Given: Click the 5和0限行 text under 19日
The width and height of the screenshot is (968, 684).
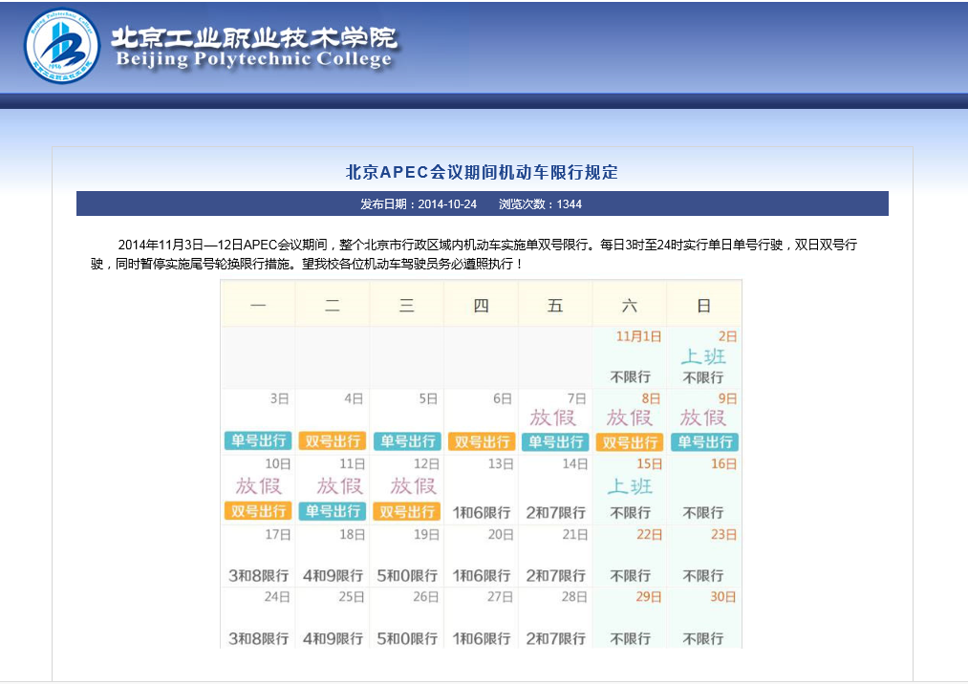Looking at the screenshot, I should click(x=407, y=576).
